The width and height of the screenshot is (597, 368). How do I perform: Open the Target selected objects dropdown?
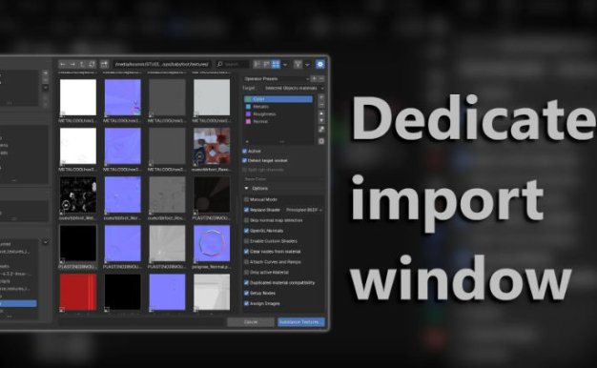tap(294, 88)
